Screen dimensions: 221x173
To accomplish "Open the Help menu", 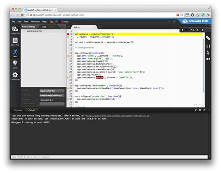I will (44, 21).
